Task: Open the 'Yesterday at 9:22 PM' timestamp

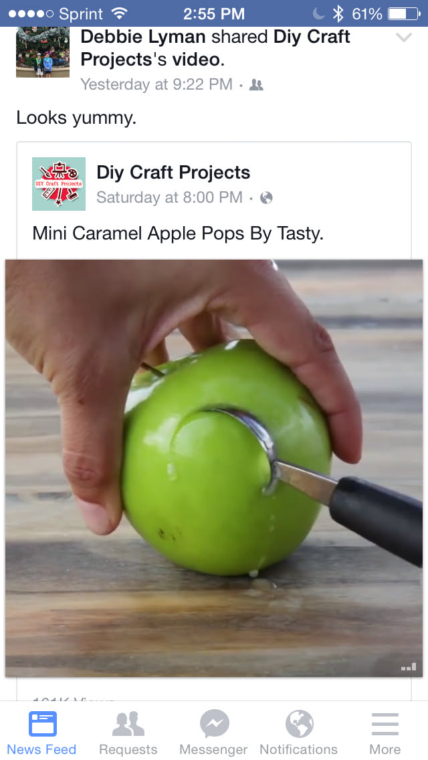Action: 156,84
